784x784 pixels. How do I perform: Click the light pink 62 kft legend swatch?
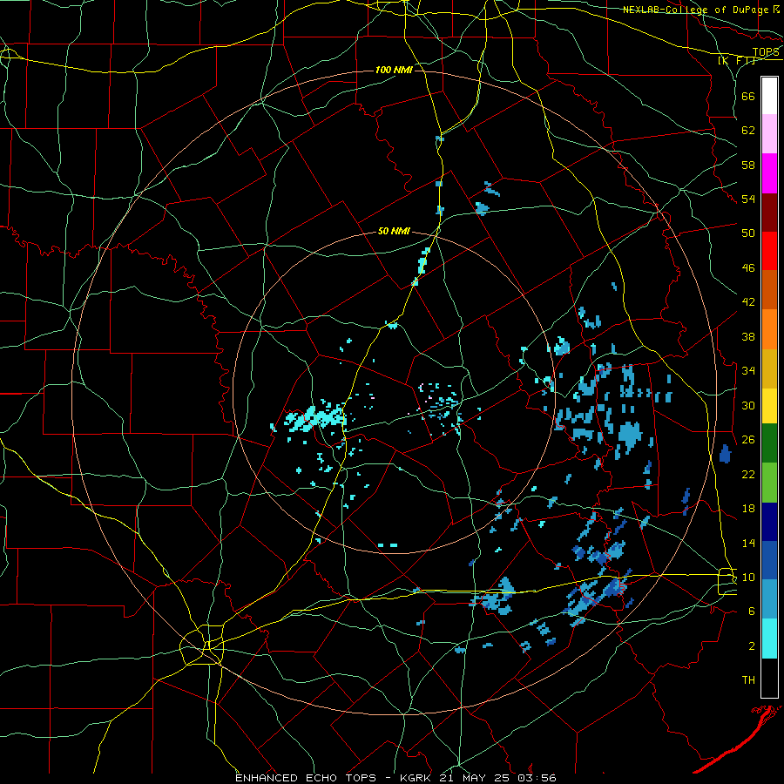[769, 134]
